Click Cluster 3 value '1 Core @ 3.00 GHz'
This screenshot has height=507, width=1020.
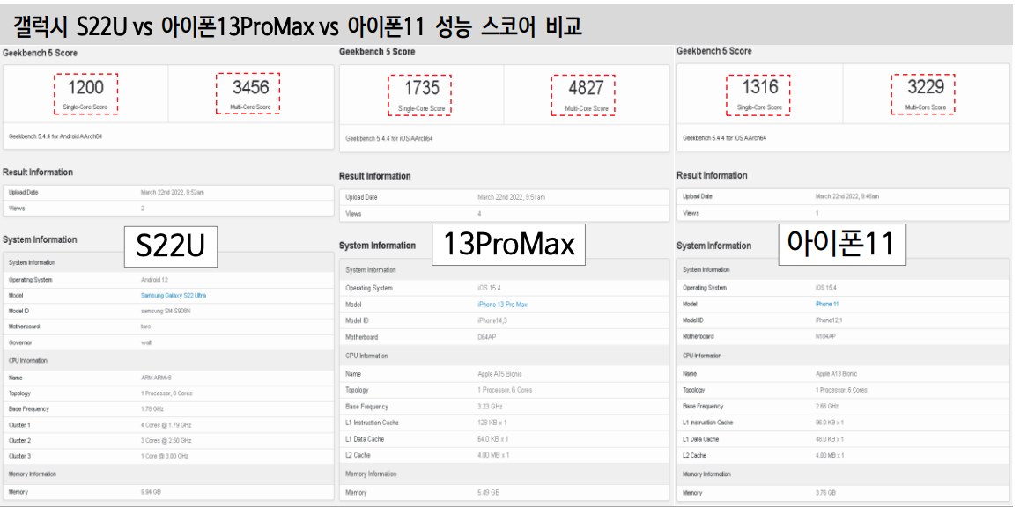pyautogui.click(x=165, y=456)
